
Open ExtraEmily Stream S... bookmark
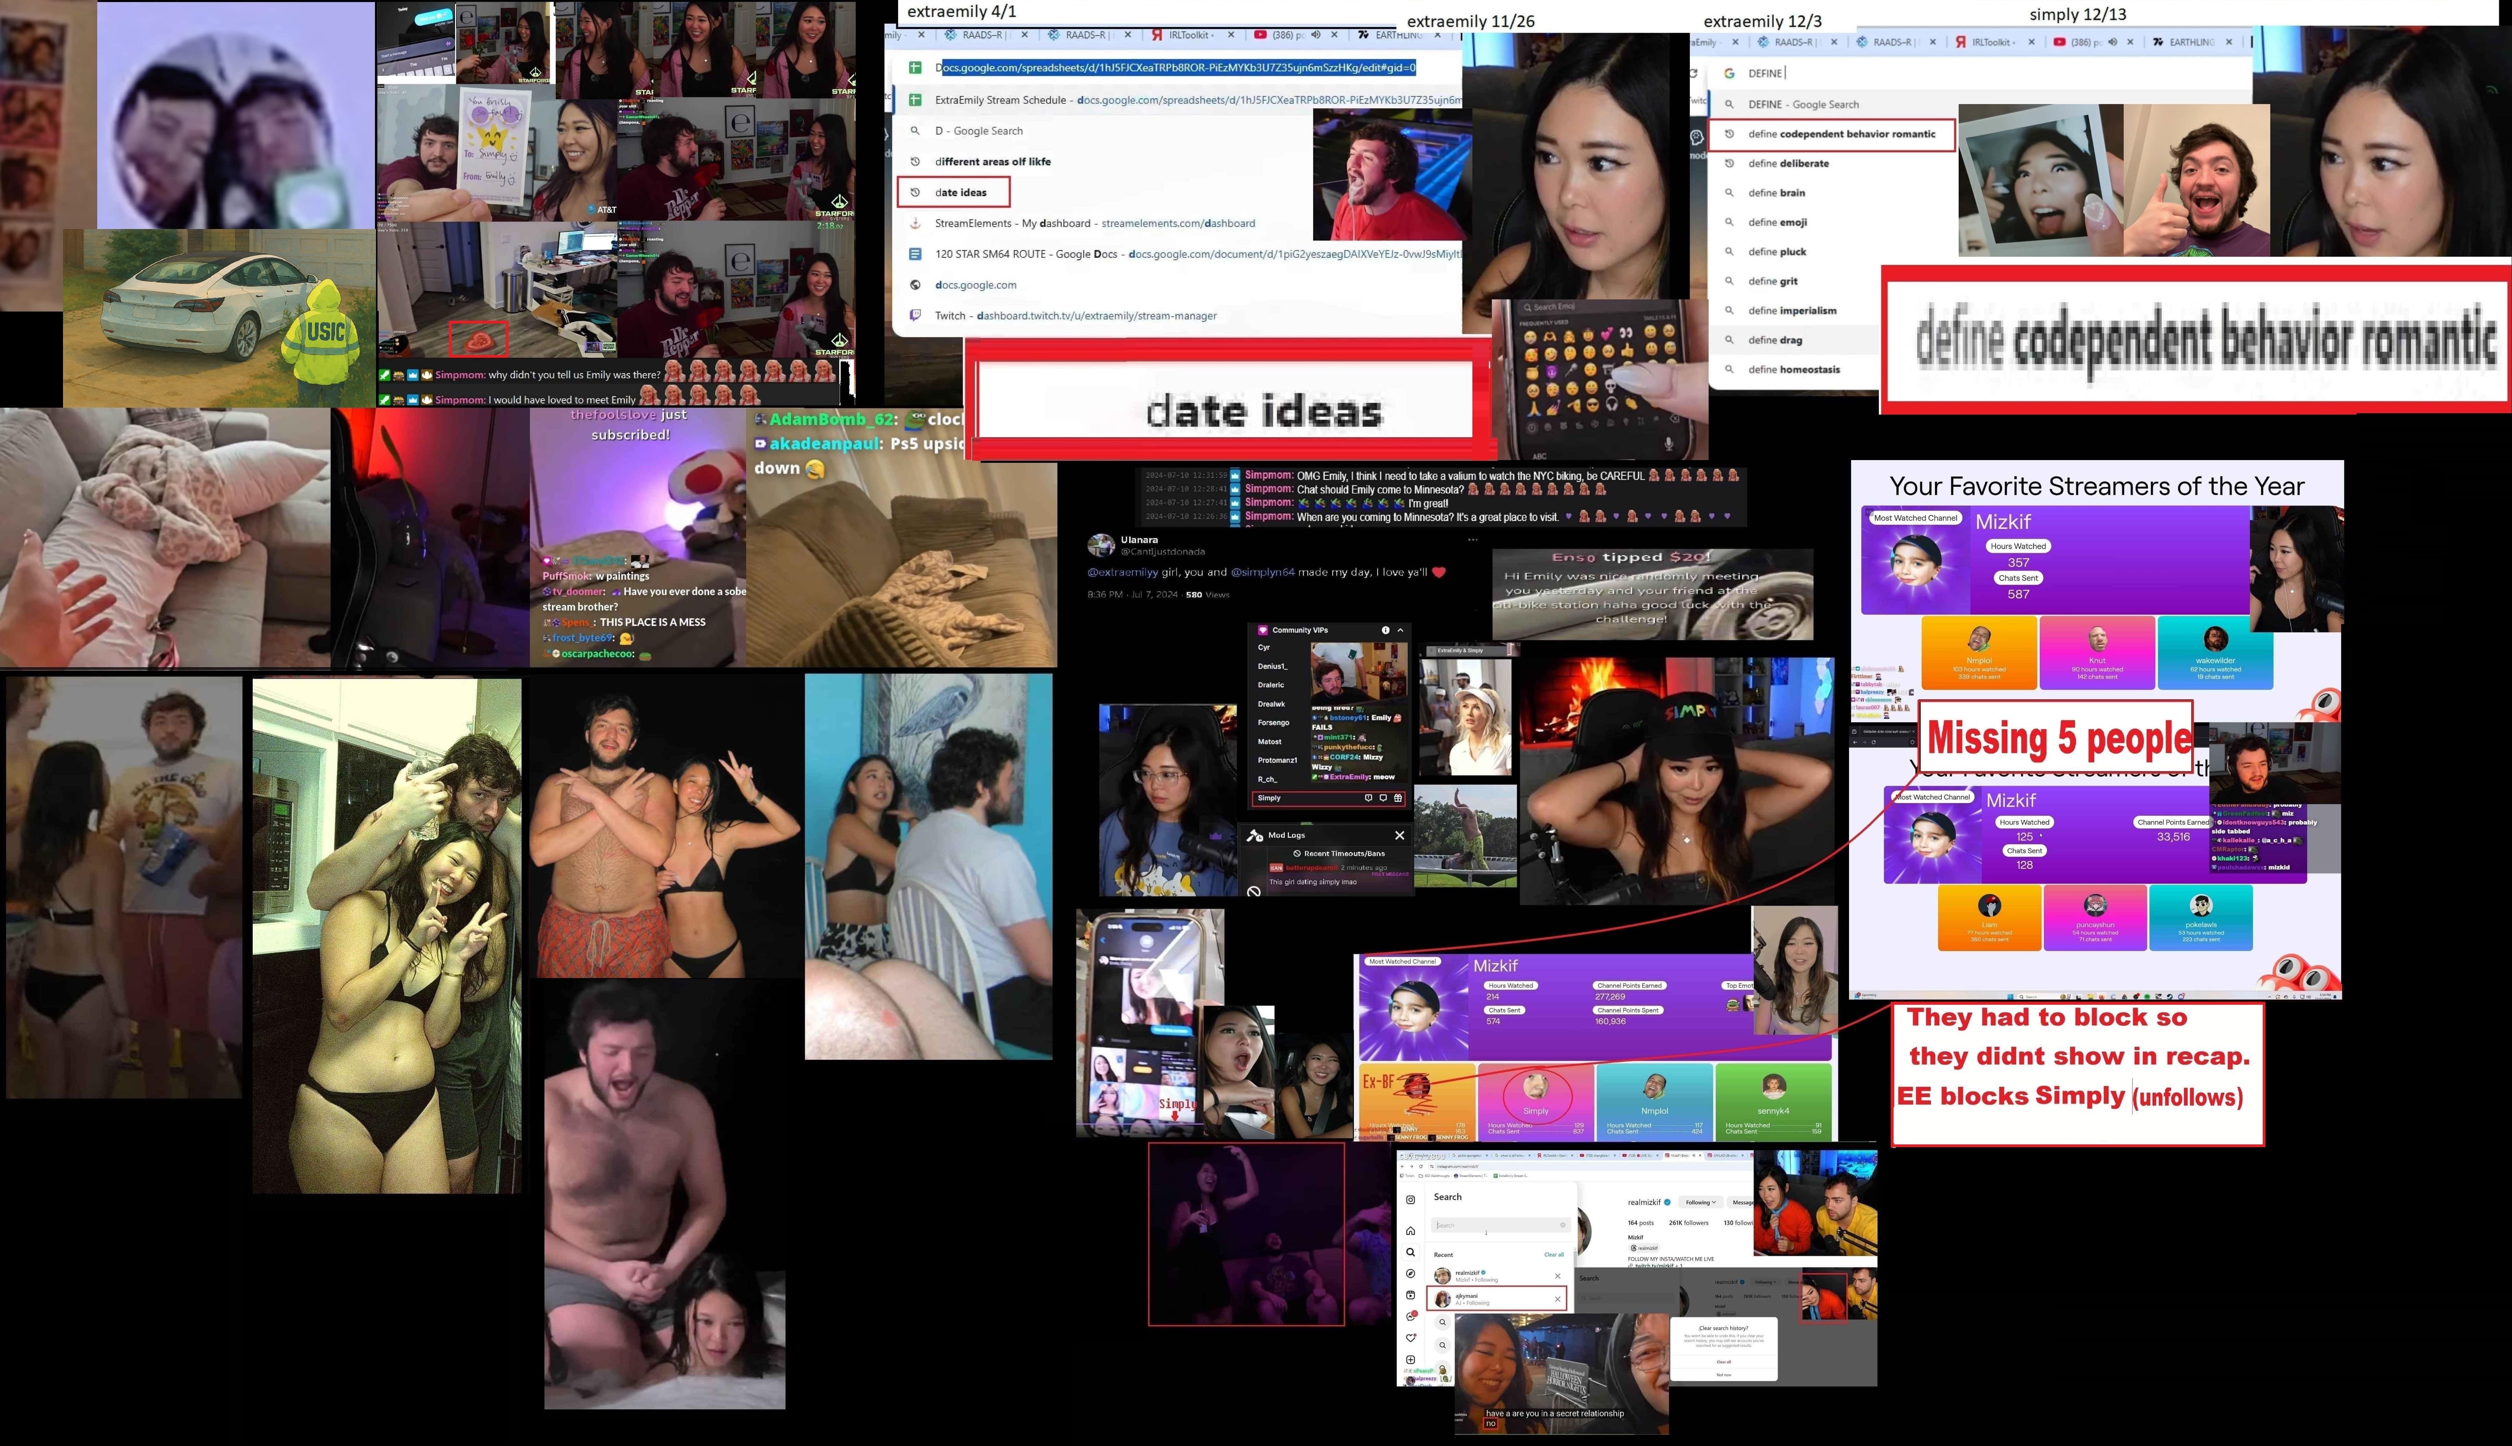pos(1511,1176)
